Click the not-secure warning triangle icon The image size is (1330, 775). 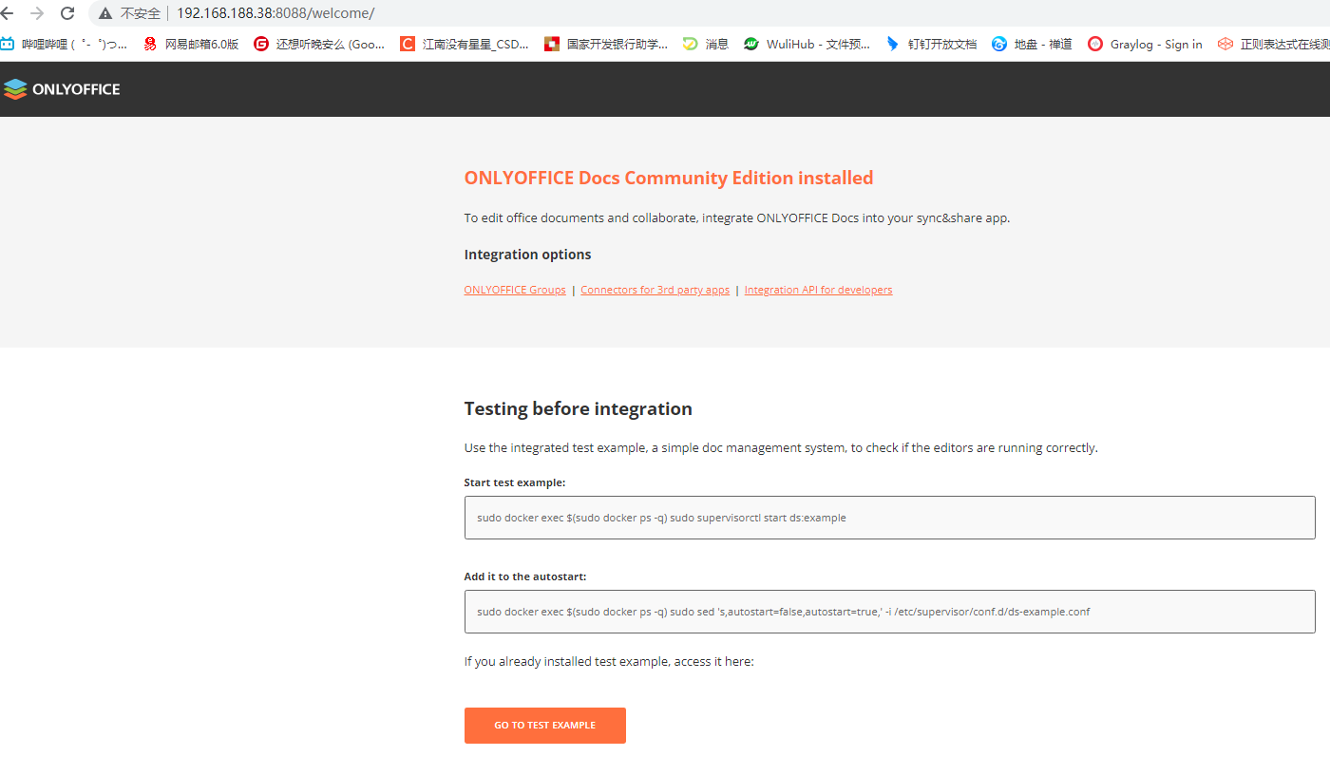click(x=105, y=13)
